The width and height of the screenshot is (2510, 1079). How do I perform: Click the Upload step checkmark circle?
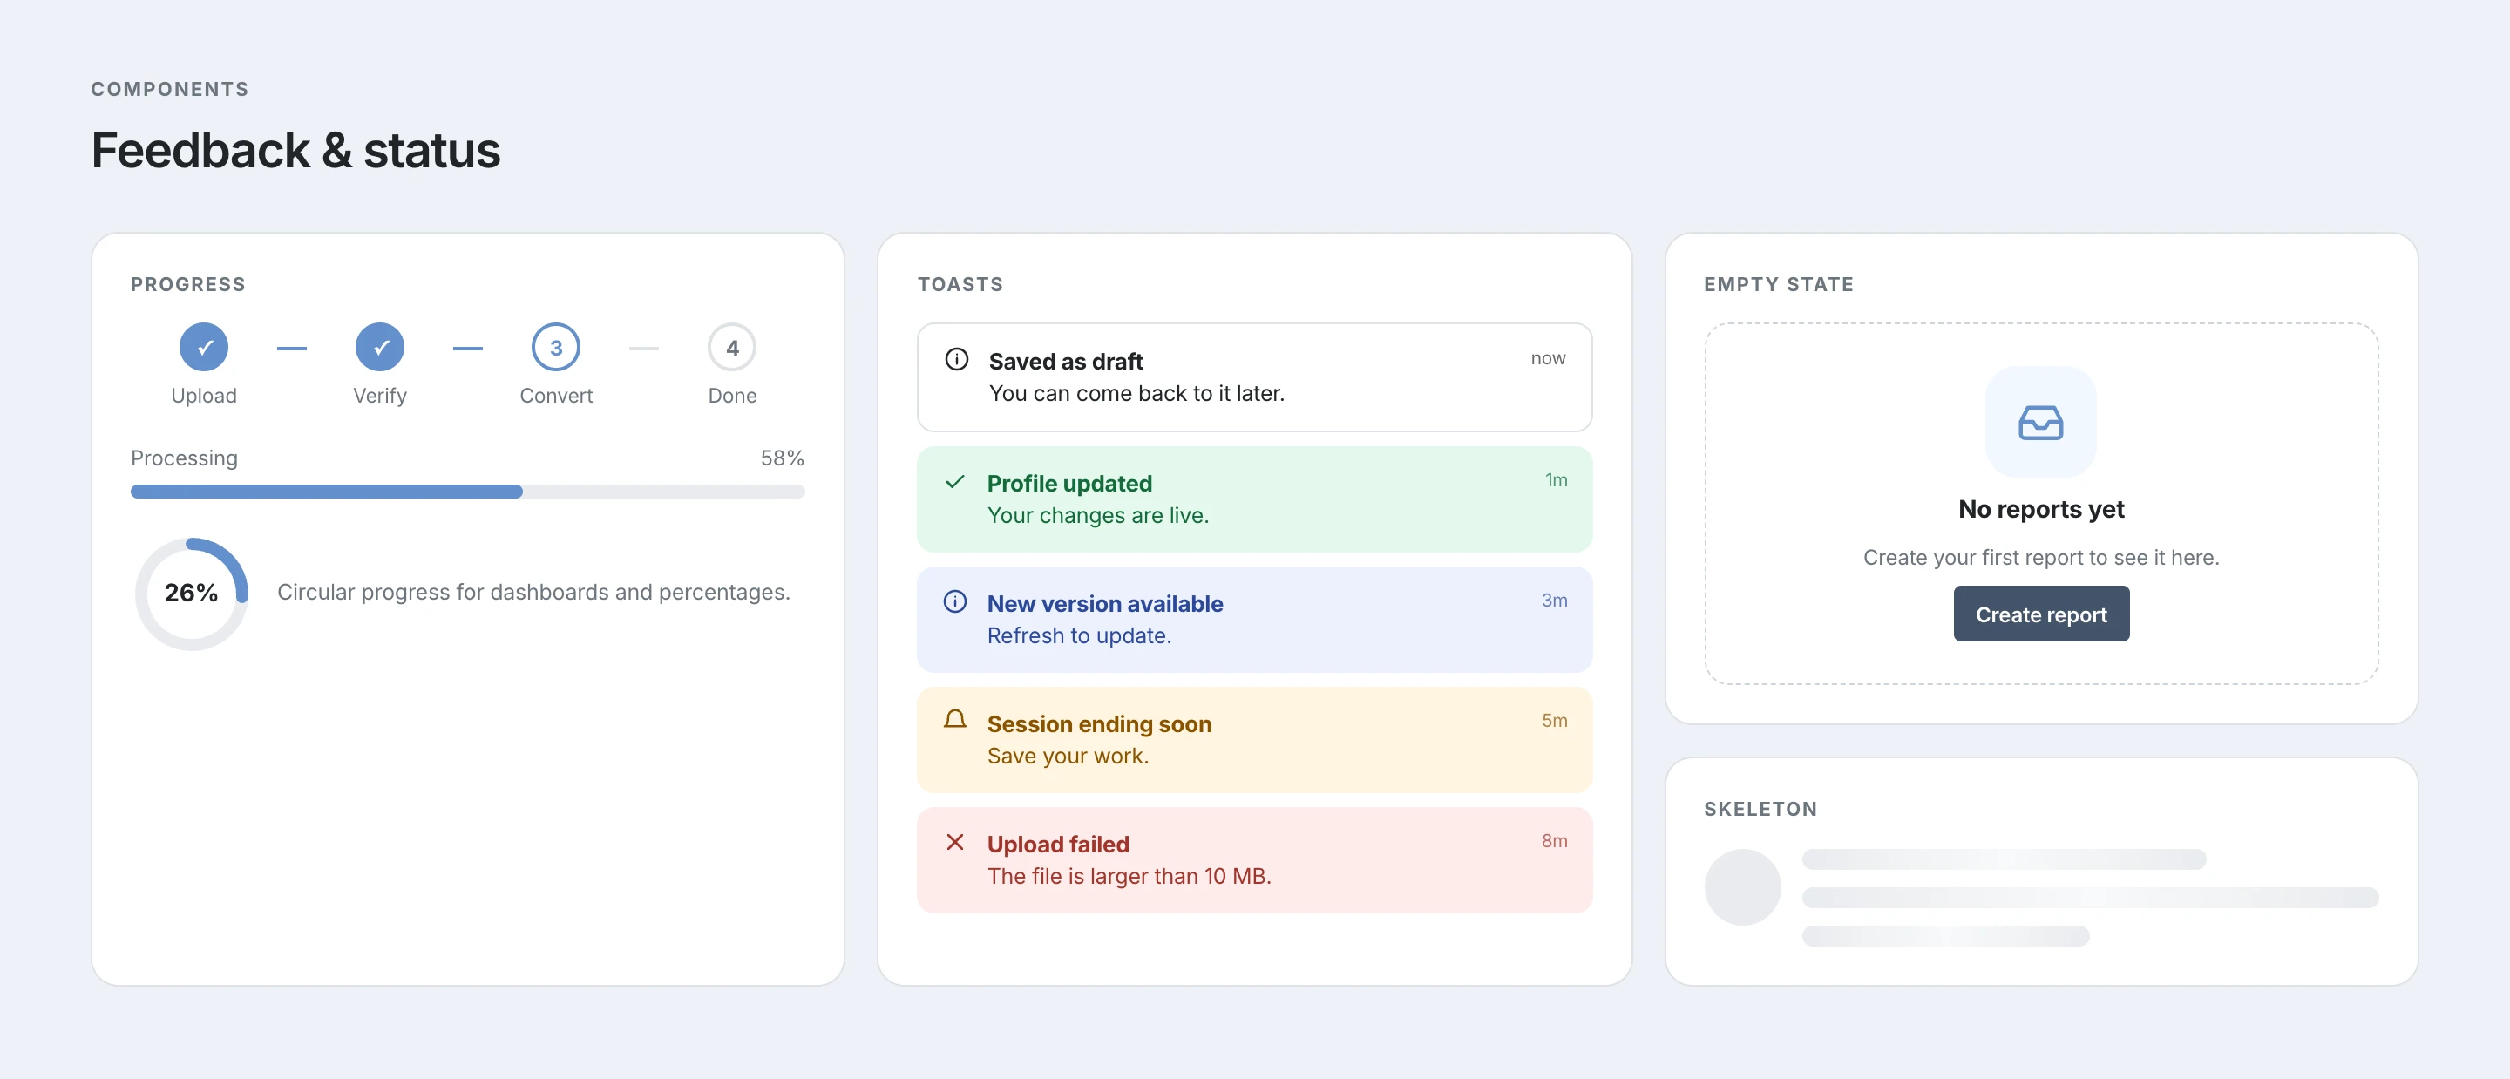(204, 347)
